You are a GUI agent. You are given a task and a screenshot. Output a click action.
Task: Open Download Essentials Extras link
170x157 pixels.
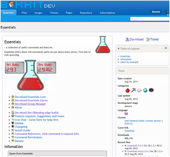(31, 100)
